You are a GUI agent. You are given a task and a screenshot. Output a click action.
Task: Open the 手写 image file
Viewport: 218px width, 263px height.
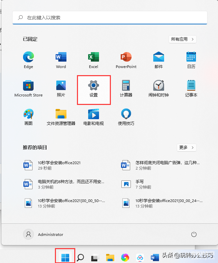coord(136,184)
